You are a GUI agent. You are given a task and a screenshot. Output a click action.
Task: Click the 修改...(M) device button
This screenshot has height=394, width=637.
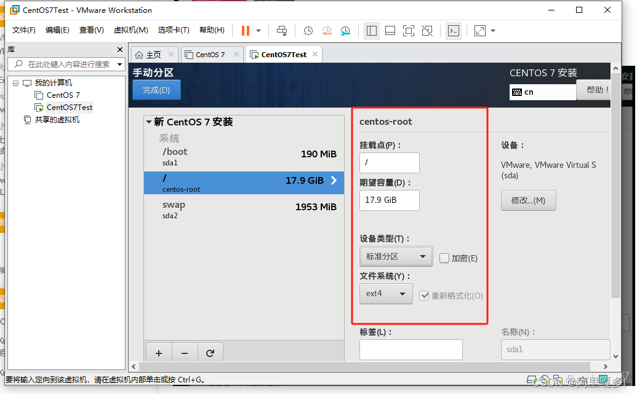pyautogui.click(x=528, y=200)
